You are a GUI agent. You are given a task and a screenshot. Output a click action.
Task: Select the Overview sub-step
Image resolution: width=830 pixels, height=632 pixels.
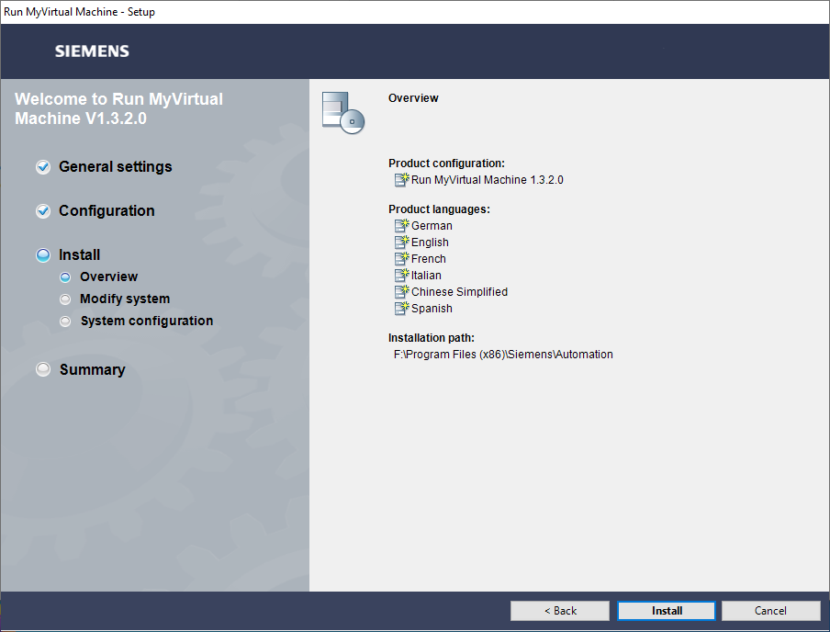(x=108, y=276)
